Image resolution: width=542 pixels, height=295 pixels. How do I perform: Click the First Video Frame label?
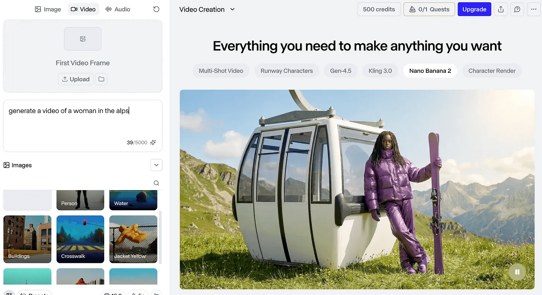click(83, 63)
